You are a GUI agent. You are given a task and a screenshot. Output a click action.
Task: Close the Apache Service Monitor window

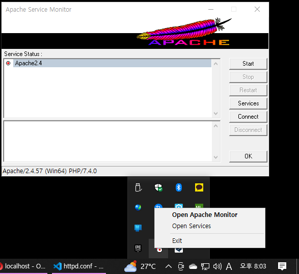(257, 9)
